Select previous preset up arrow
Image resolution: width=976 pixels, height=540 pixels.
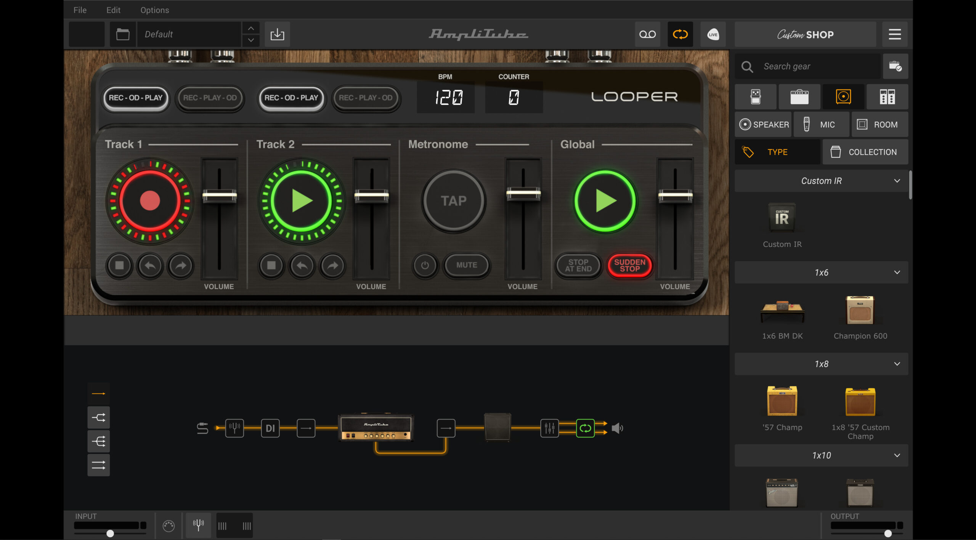coord(250,28)
